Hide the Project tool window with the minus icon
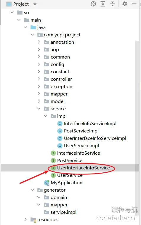141x225 pixels. pos(134,4)
